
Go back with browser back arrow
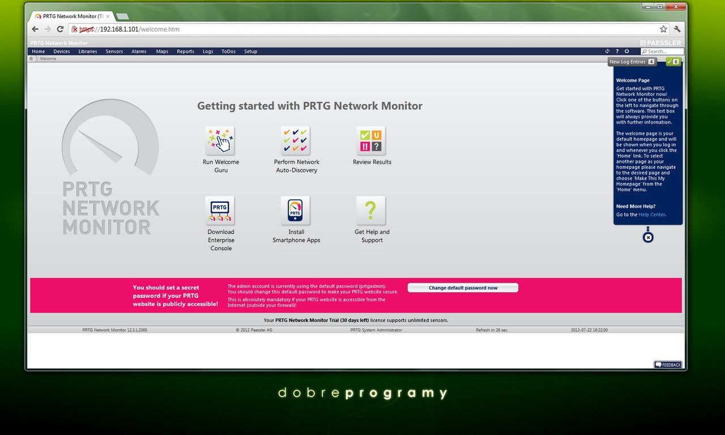35,29
